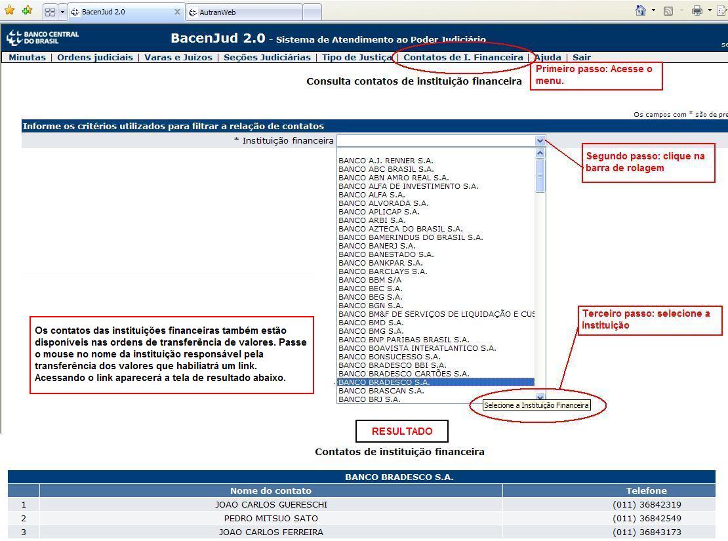The image size is (728, 541).
Task: Select BANCO ALFA S.A. in list
Action: [x=436, y=195]
